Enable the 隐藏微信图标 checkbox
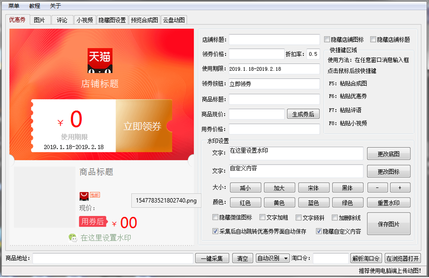The image size is (429, 278). 215,217
